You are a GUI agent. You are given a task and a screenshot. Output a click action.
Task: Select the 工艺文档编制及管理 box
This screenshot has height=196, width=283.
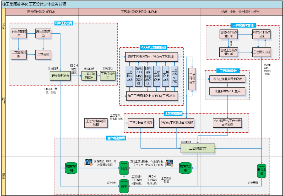click(x=96, y=123)
